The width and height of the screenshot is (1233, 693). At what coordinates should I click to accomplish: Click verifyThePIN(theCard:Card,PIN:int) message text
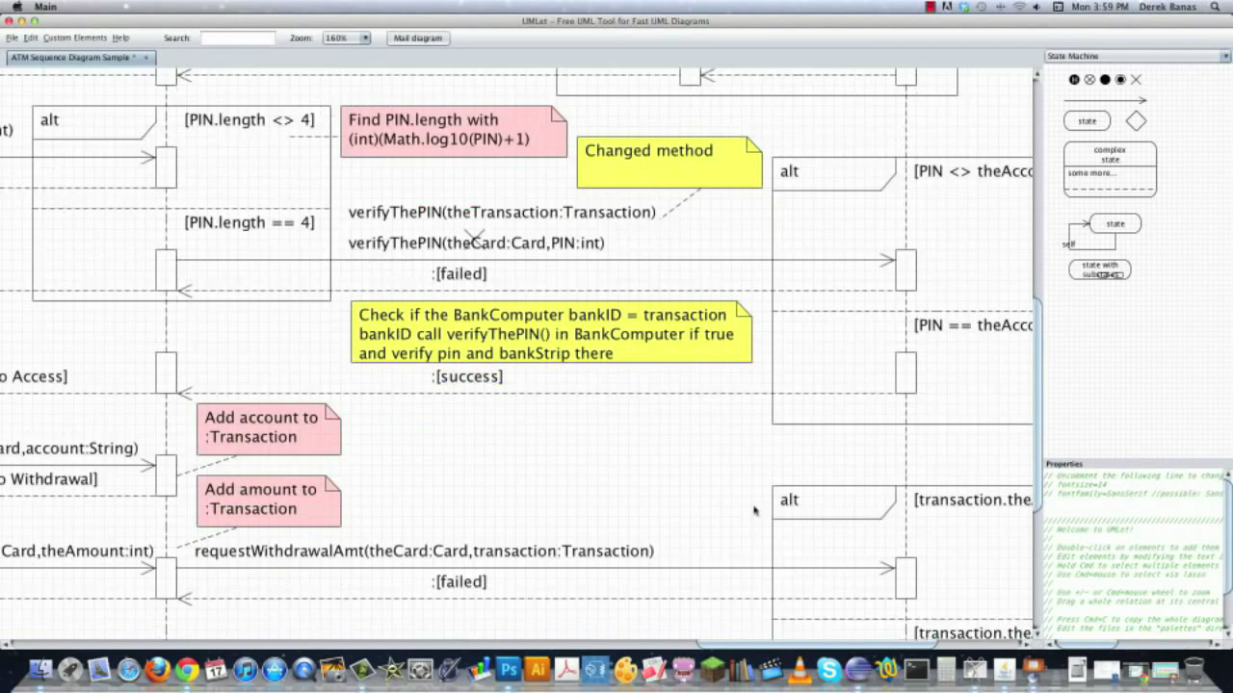(x=477, y=244)
